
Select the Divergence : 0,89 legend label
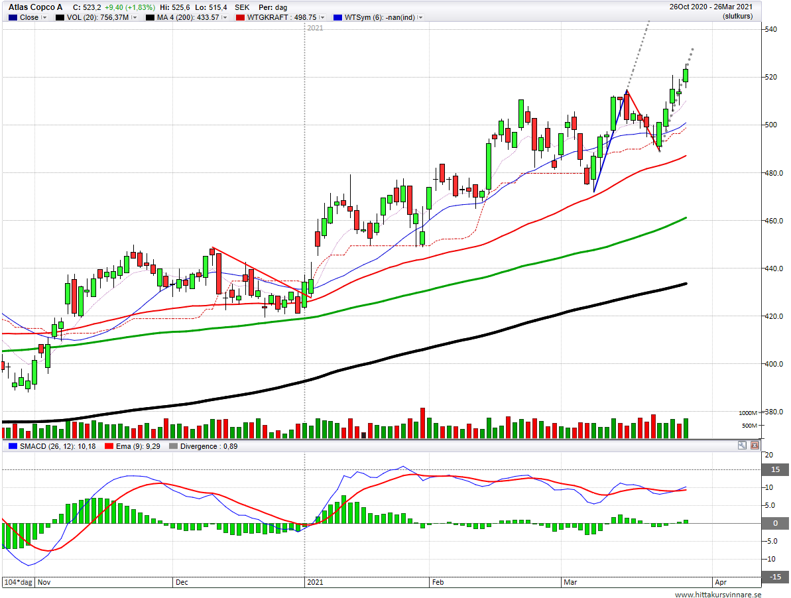209,446
